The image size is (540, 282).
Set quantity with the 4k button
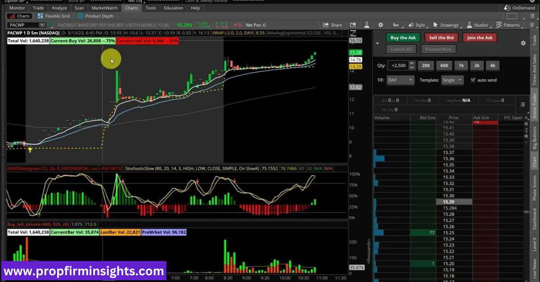click(493, 66)
